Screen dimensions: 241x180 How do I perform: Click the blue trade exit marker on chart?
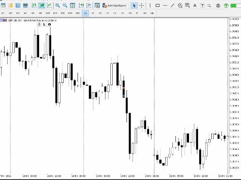(x=124, y=96)
